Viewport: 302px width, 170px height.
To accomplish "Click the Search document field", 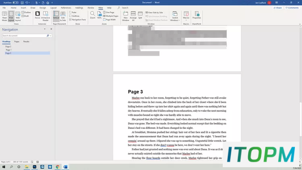I will coord(24,36).
